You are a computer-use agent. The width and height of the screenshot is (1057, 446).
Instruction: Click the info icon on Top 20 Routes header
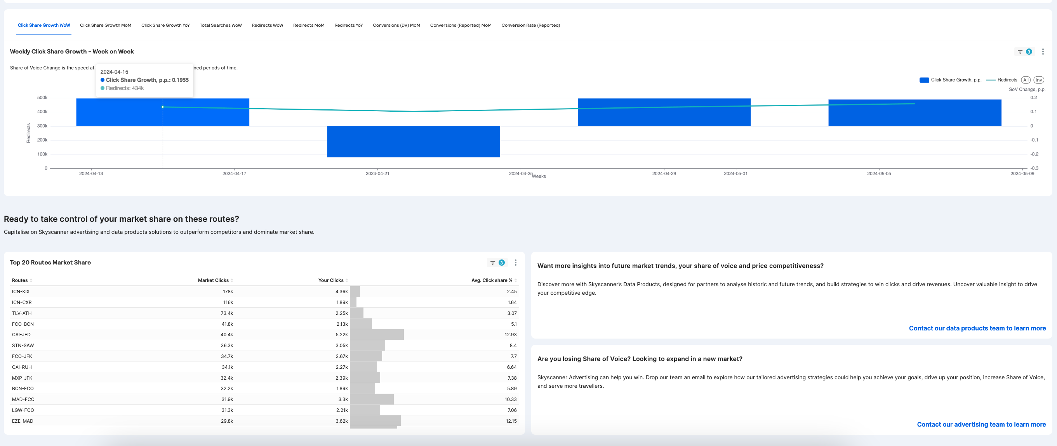[x=502, y=263]
